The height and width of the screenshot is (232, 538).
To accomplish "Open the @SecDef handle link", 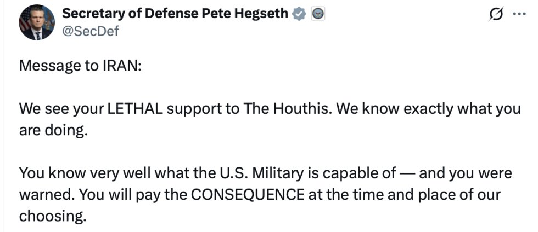I will coord(91,31).
